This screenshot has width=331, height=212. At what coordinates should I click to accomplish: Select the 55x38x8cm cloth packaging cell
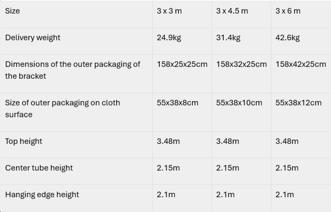click(x=177, y=103)
